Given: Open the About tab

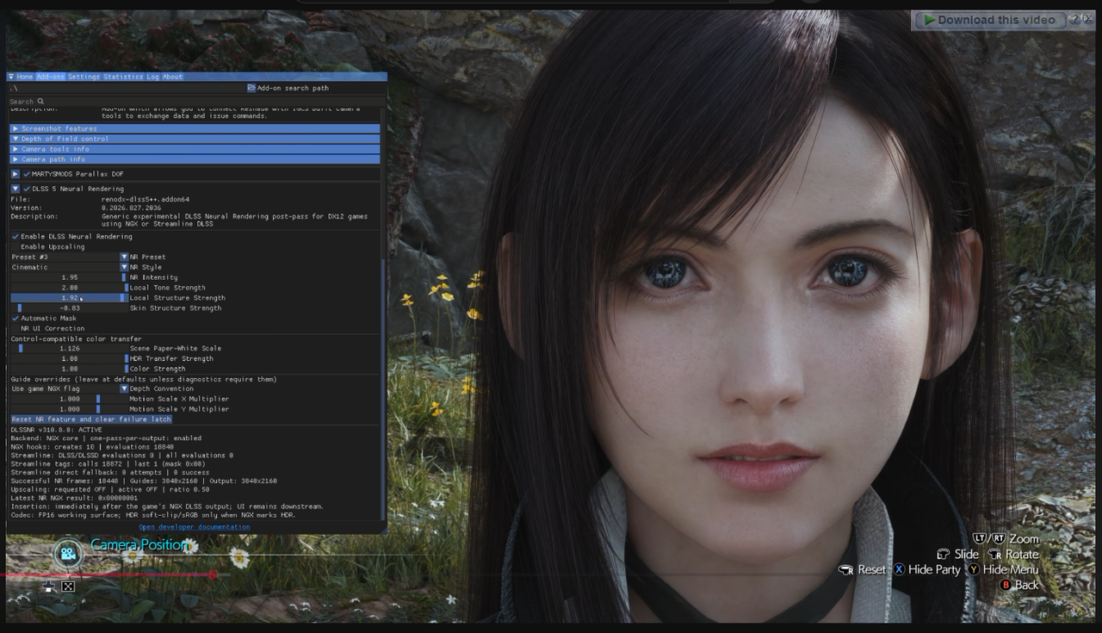Looking at the screenshot, I should click(172, 77).
